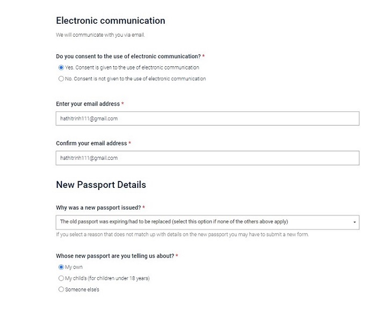Choose No consent is not given radio

61,79
